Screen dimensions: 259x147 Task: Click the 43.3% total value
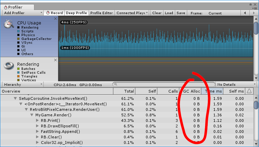point(127,120)
